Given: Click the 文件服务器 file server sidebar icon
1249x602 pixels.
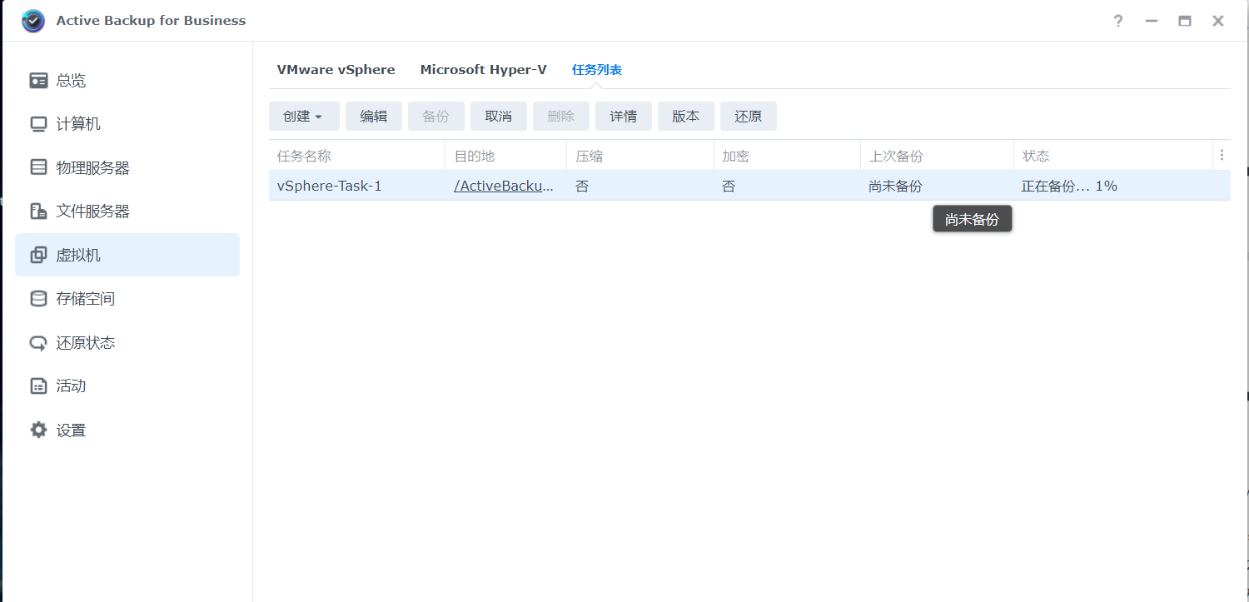Looking at the screenshot, I should coord(38,211).
